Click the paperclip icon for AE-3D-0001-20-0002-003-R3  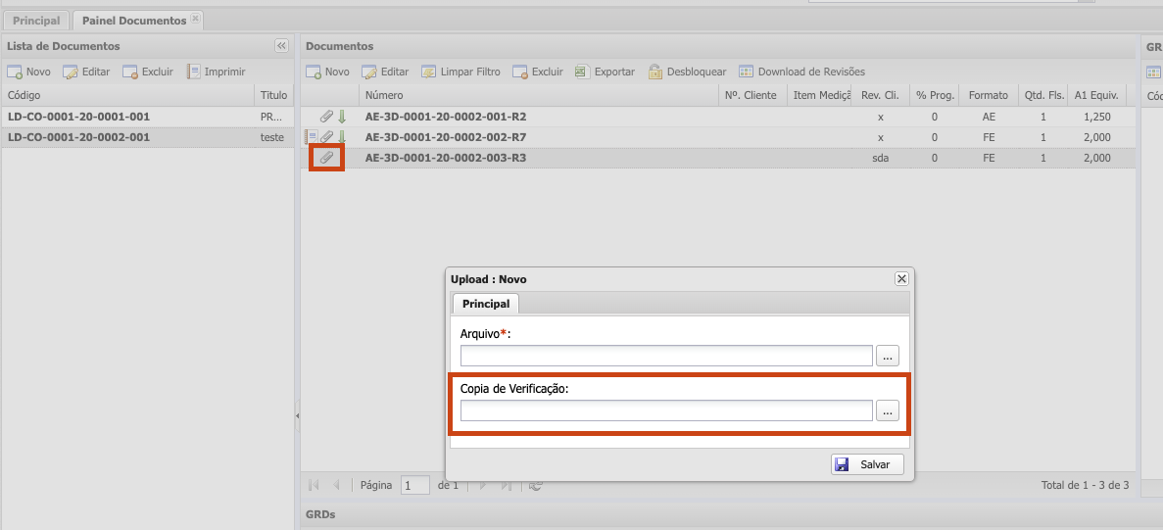tap(327, 158)
